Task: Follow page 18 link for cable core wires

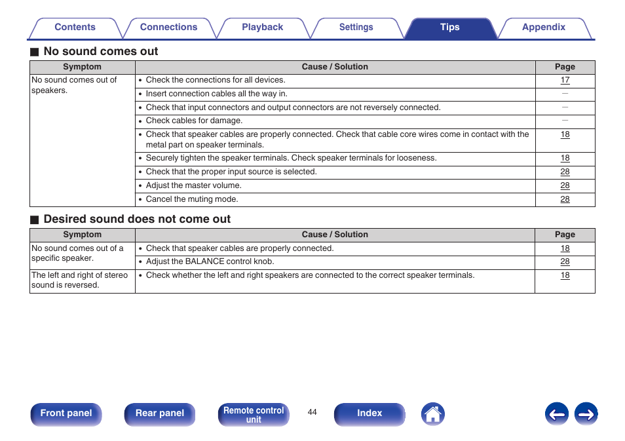Action: pyautogui.click(x=565, y=134)
